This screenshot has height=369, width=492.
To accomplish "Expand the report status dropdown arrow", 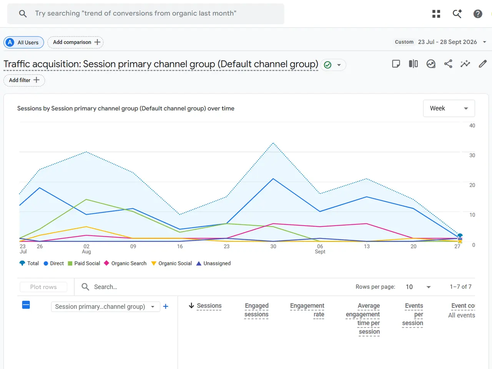I will (x=339, y=65).
